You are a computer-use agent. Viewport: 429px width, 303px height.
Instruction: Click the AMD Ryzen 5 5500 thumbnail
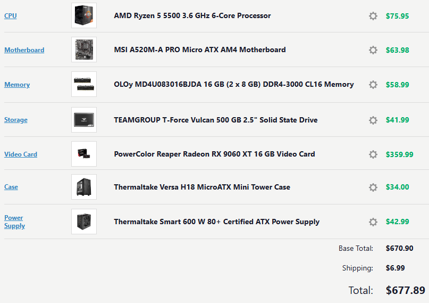[x=84, y=15]
